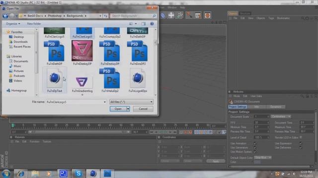The image size is (318, 178).
Task: Click the Cancel button
Action: 143,109
